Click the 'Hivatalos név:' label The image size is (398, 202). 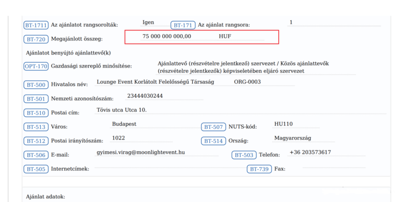tap(69, 85)
